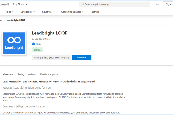173x115 pixels.
Task: Click the green Free trial badge
Action: point(37,50)
